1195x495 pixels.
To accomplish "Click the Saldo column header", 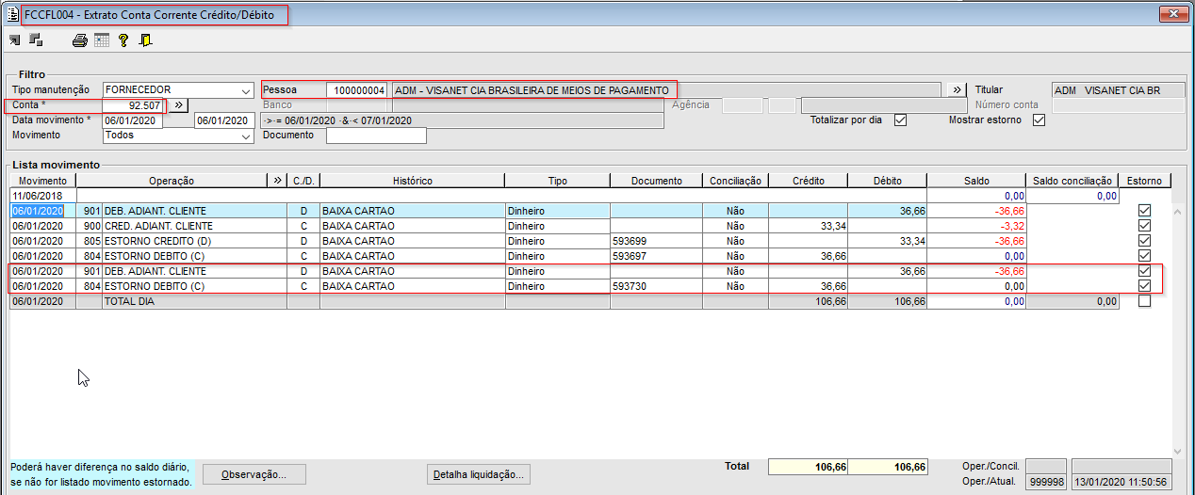I will click(976, 181).
